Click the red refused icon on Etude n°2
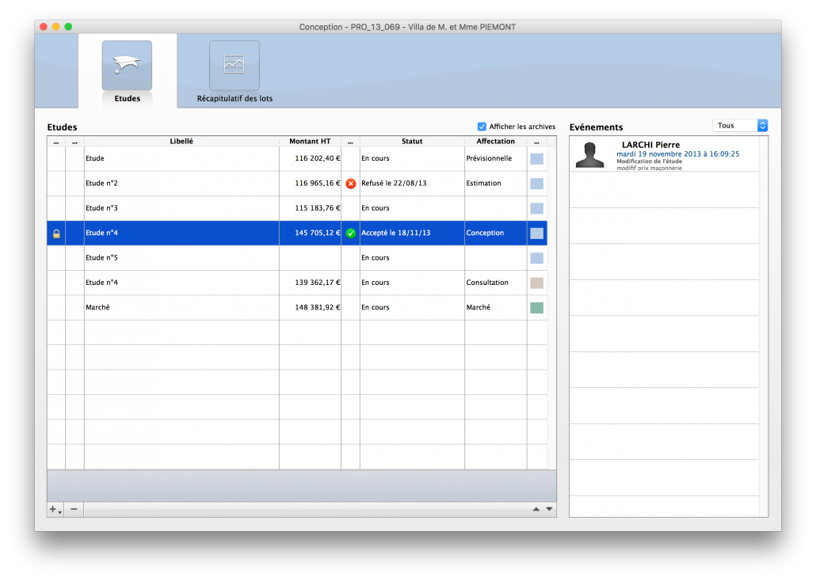Viewport: 816px width, 581px height. pyautogui.click(x=351, y=184)
